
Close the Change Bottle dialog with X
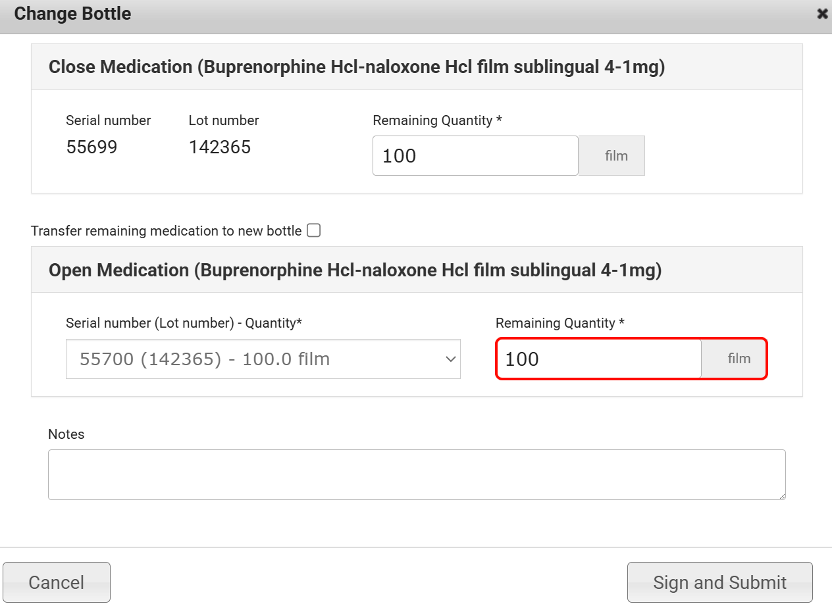(x=822, y=14)
